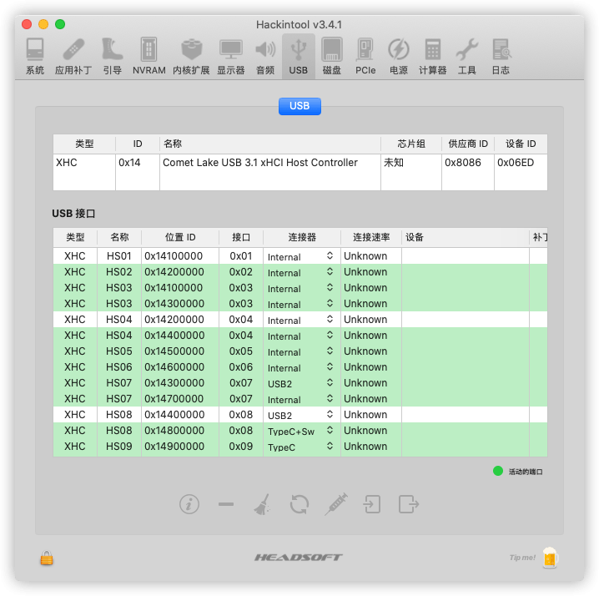Open USB2 connector dropdown for HS07 0x14300000
The height and width of the screenshot is (596, 599).
tap(301, 383)
